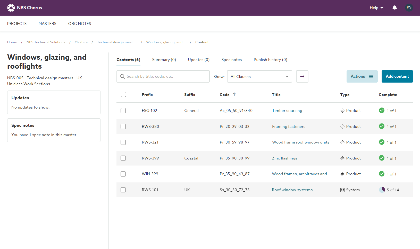Click progress pie icon for Roof window systems
Screen dimensions: 420x249
pyautogui.click(x=382, y=190)
